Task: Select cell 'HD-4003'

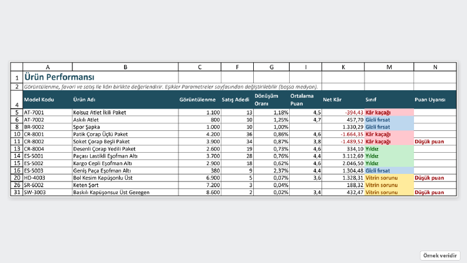Action: pos(48,177)
